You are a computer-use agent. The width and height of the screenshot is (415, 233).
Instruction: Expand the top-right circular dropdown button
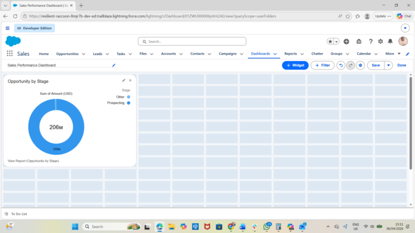tap(405, 28)
